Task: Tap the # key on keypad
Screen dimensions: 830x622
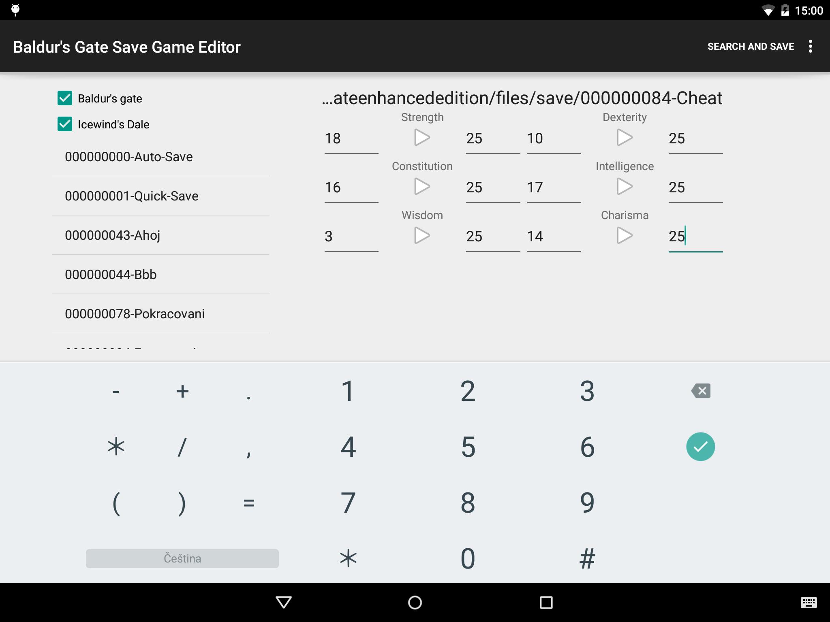Action: (x=587, y=558)
